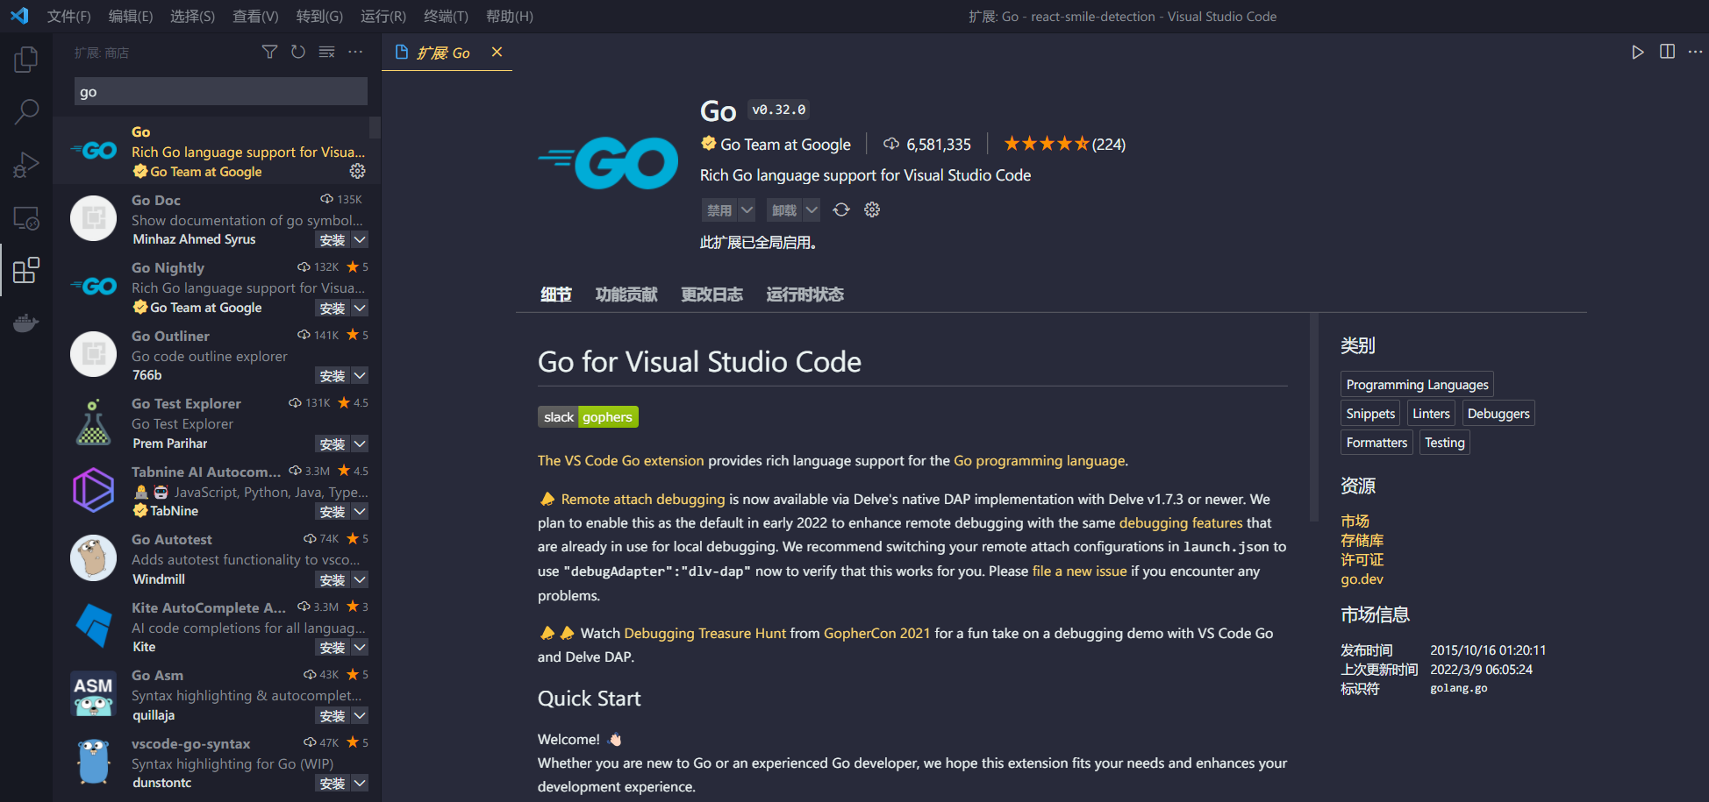Select the Extensions view icon
The width and height of the screenshot is (1709, 802).
pyautogui.click(x=26, y=270)
